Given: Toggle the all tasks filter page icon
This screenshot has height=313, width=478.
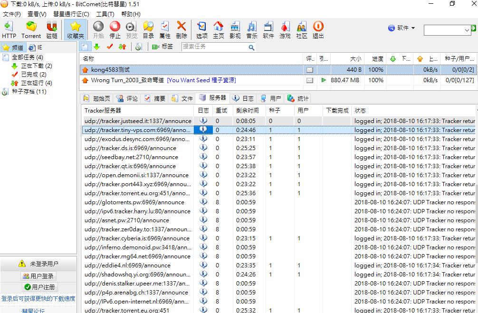Looking at the screenshot, I should [x=85, y=47].
